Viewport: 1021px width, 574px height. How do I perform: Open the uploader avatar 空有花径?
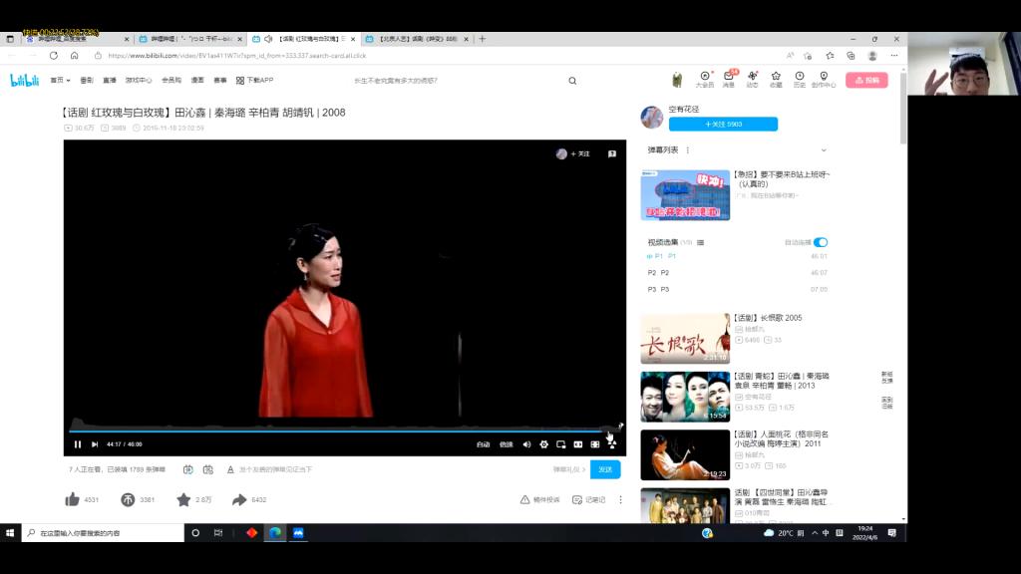[652, 118]
